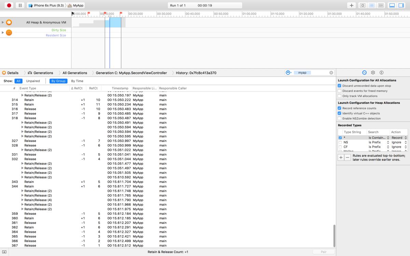Click the Pair button

323,252
